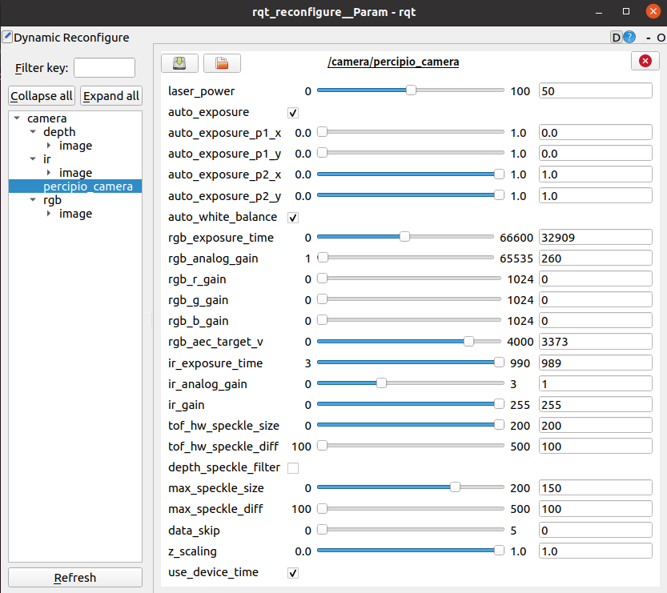Click the z_scaling value field
Viewport: 667px width, 593px height.
coord(595,551)
